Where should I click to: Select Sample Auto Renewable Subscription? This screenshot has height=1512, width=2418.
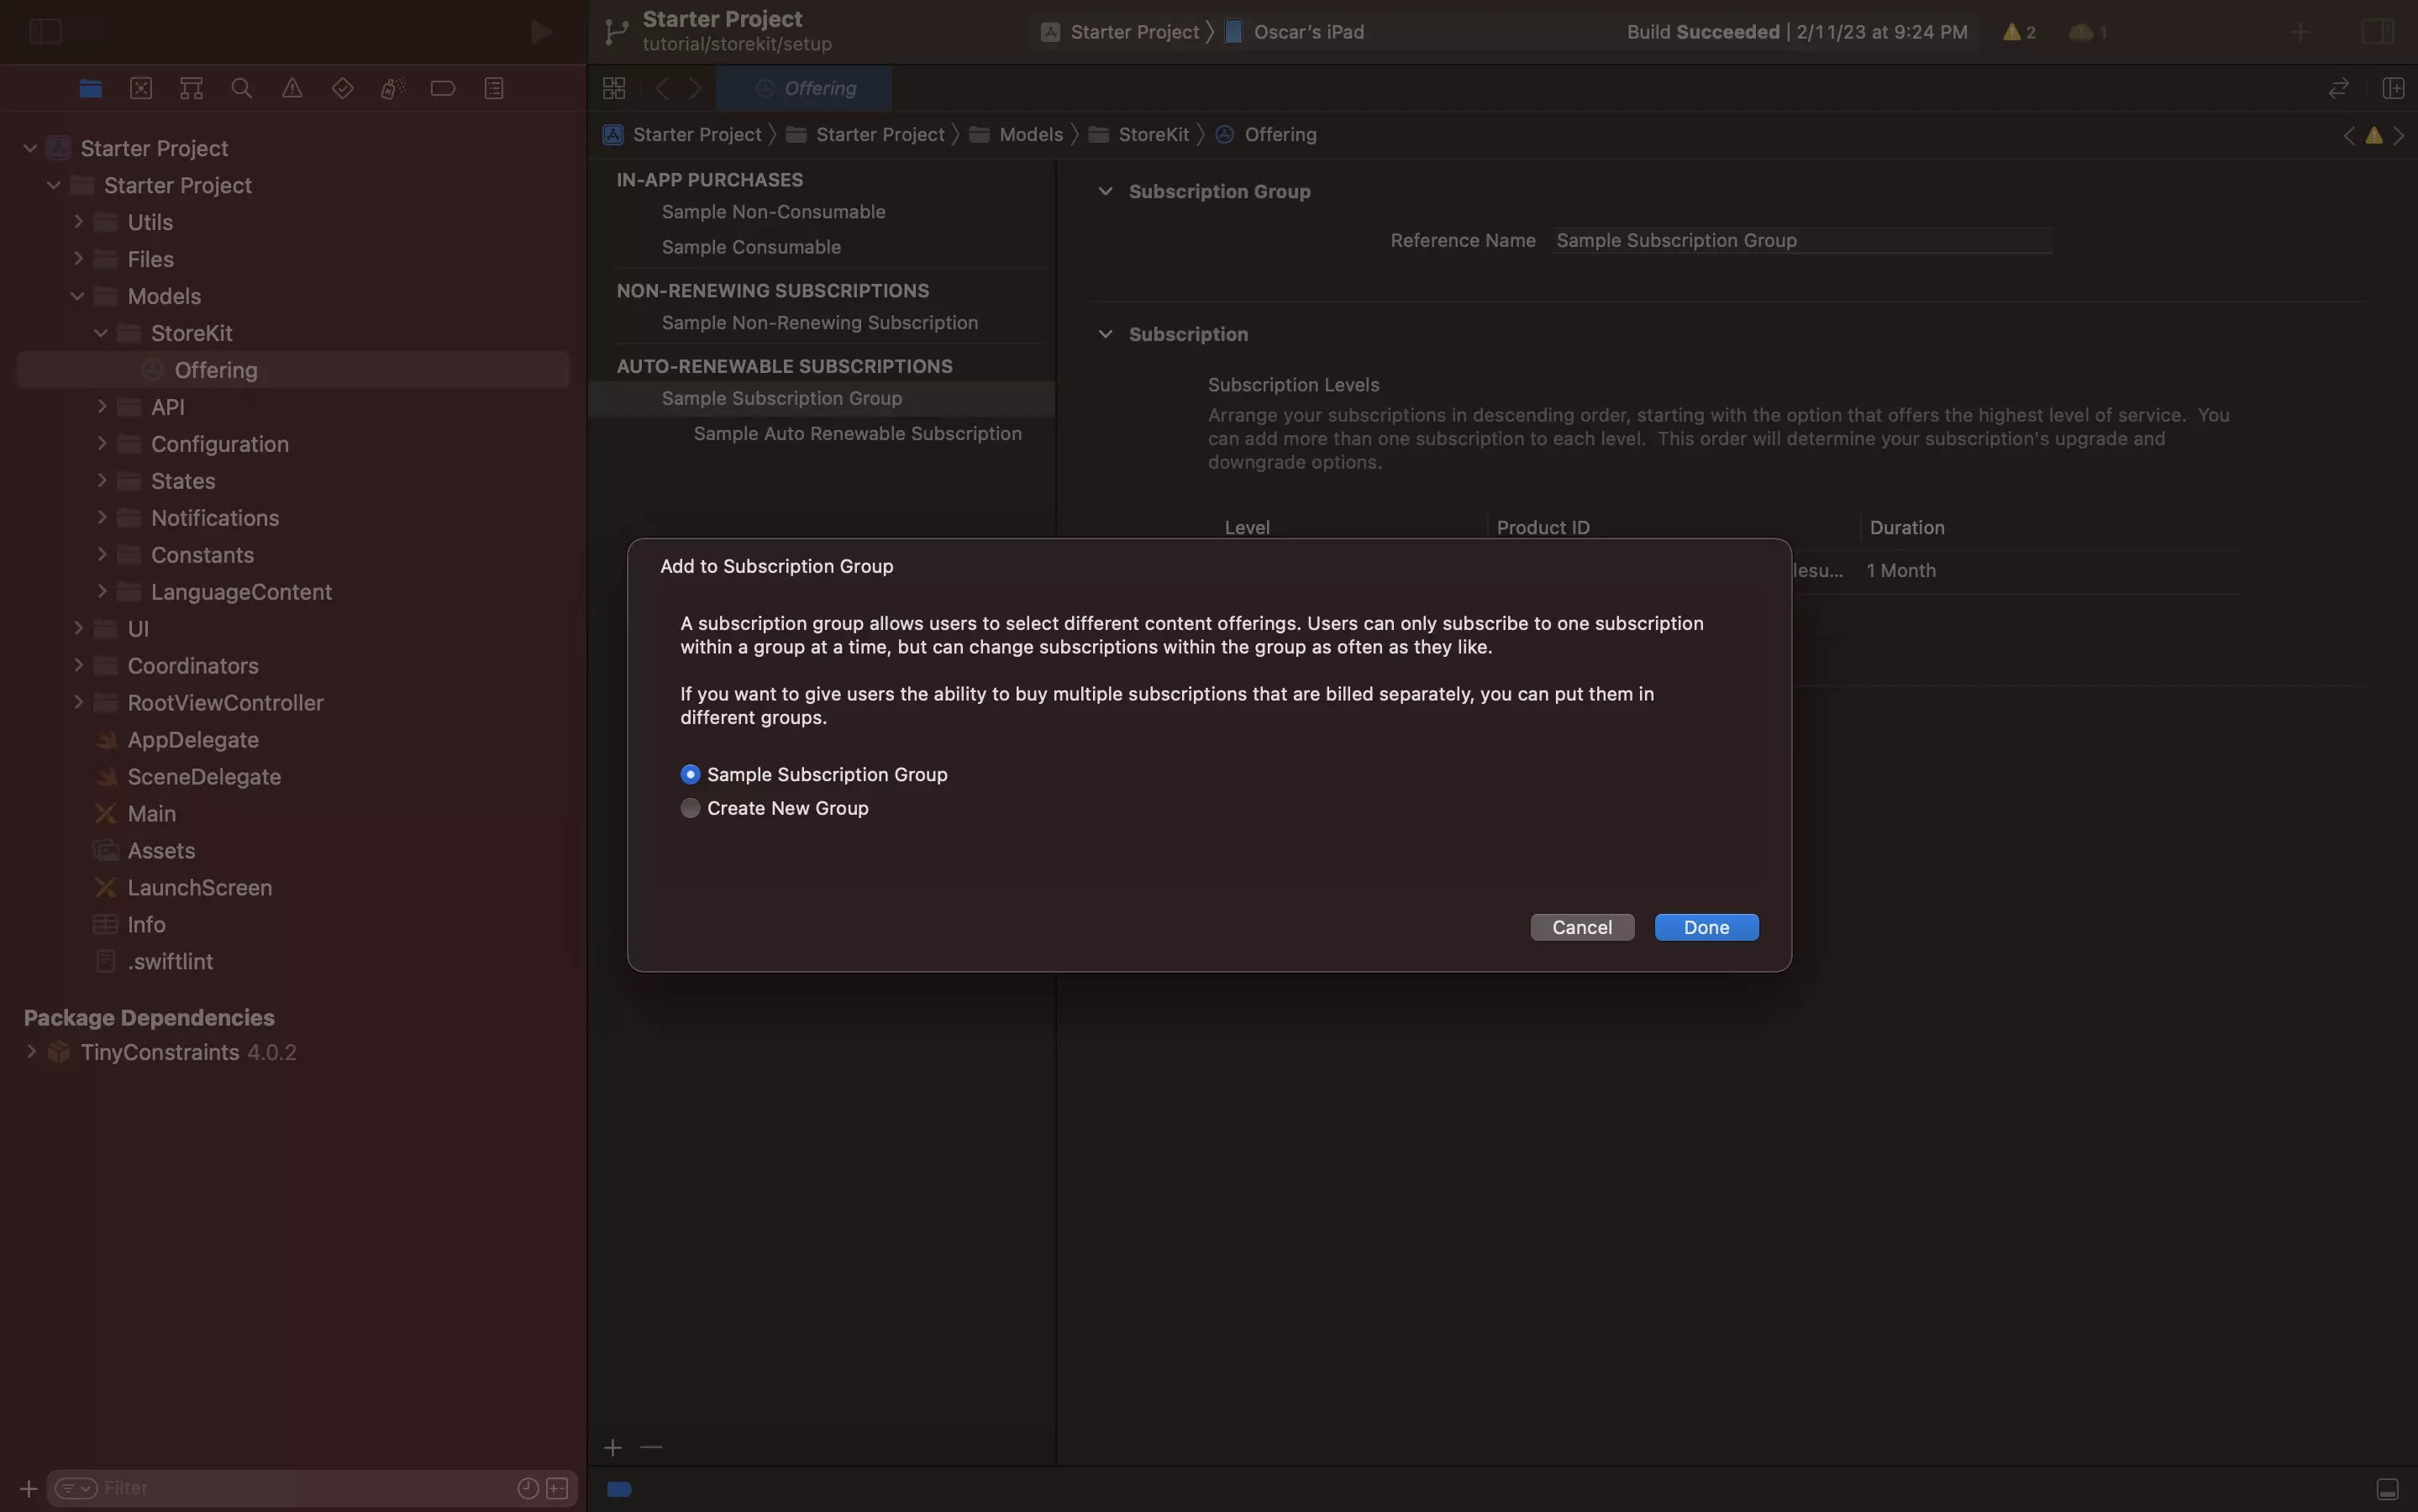858,434
